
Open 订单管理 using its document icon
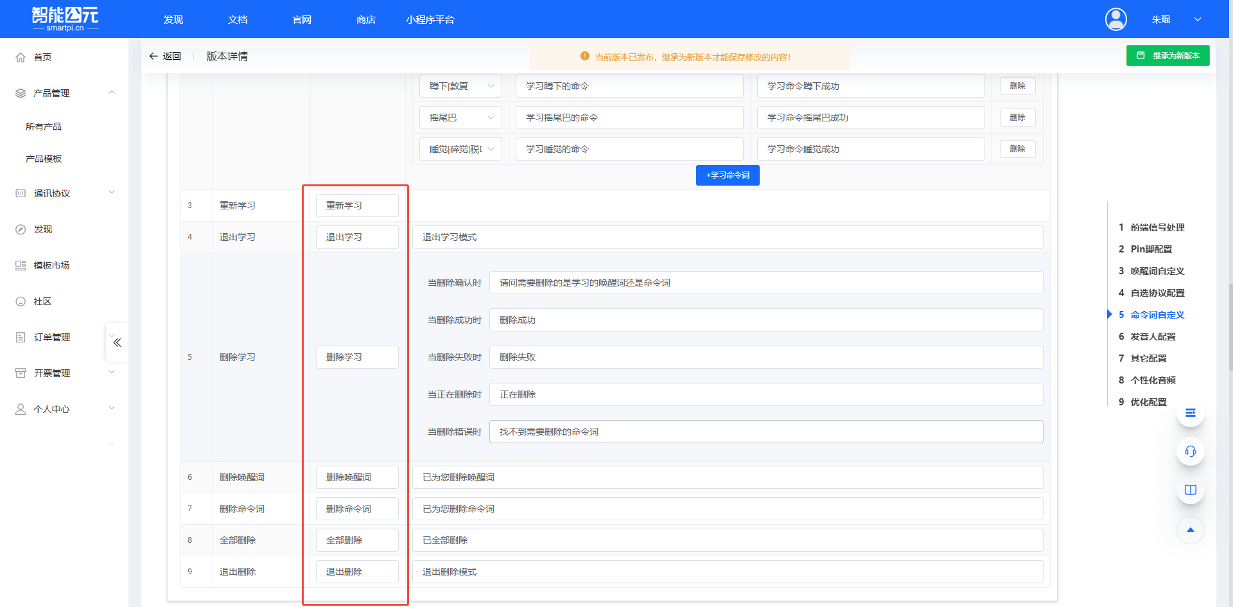[x=20, y=337]
